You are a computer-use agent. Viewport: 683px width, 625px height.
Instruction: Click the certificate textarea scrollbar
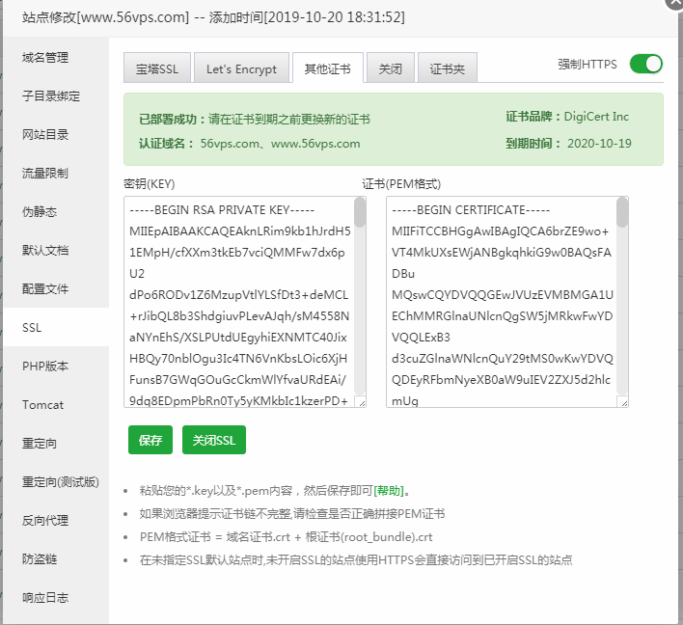(622, 212)
